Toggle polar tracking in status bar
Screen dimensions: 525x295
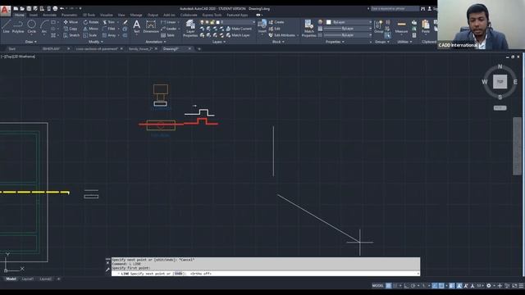point(413,286)
